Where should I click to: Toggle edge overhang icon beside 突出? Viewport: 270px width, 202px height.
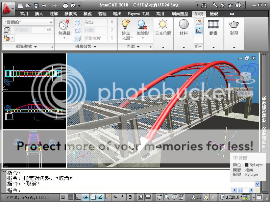click(78, 22)
